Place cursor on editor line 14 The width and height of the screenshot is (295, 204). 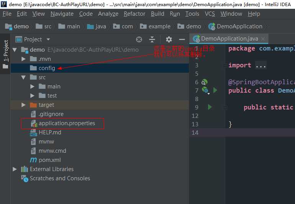(260, 133)
